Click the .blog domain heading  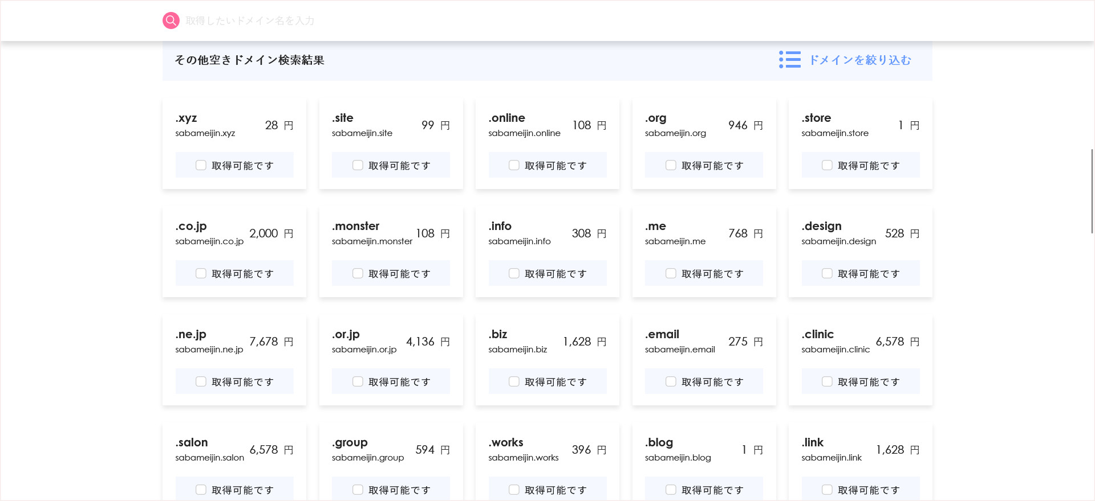(659, 442)
